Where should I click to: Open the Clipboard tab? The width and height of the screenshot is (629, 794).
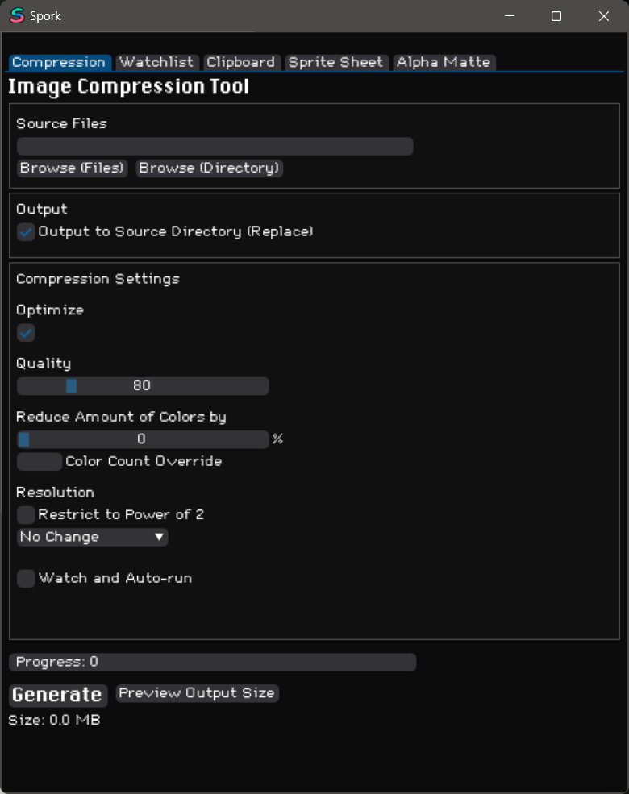240,62
